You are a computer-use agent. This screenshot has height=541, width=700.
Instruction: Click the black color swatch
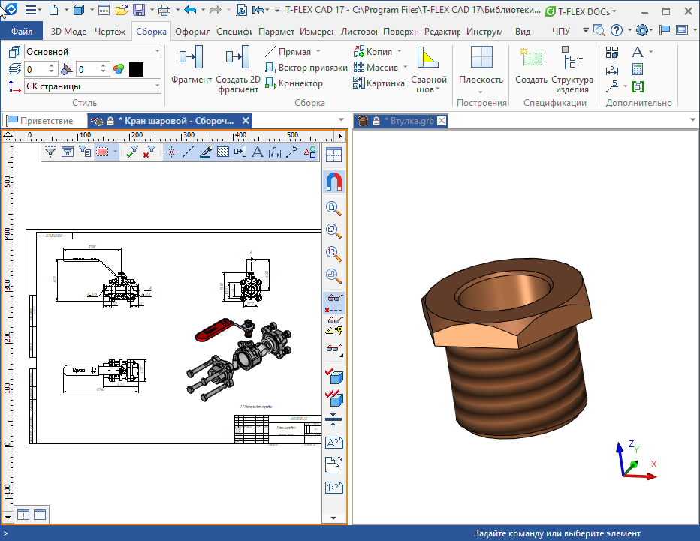pyautogui.click(x=136, y=69)
